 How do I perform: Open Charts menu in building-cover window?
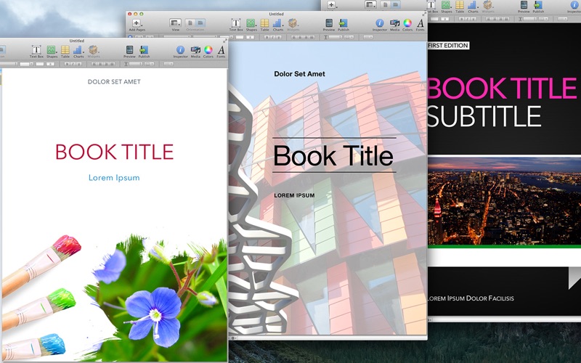(277, 25)
